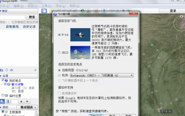
Task: Select the SR22 aircraft radio button
Action: (x=59, y=53)
